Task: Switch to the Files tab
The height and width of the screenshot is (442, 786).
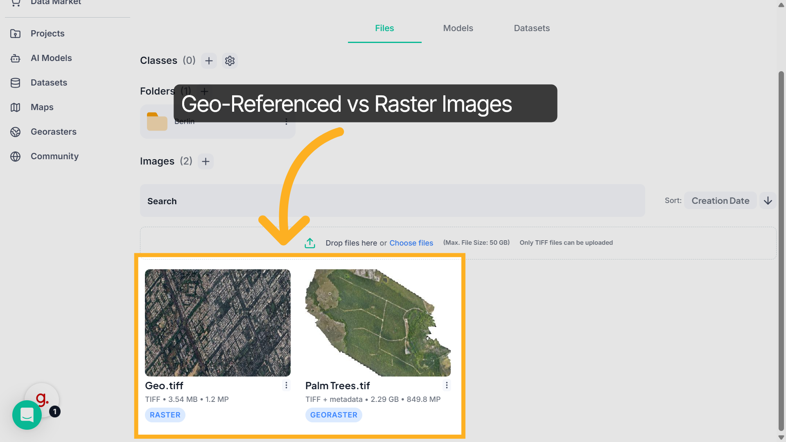Action: click(384, 28)
